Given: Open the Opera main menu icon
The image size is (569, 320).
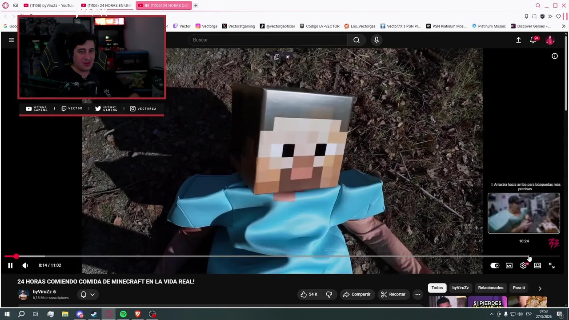Looking at the screenshot, I should tap(5, 5).
